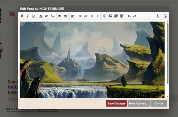
Task: Toggle editor source mode icon
Action: coord(165,16)
